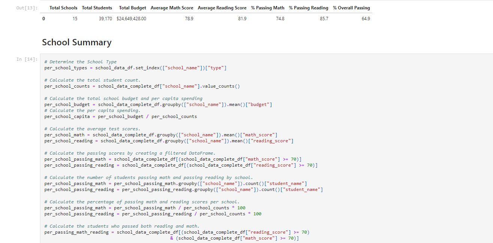Click the passing math value 74.8
Image resolution: width=493 pixels, height=243 pixels.
(x=280, y=18)
